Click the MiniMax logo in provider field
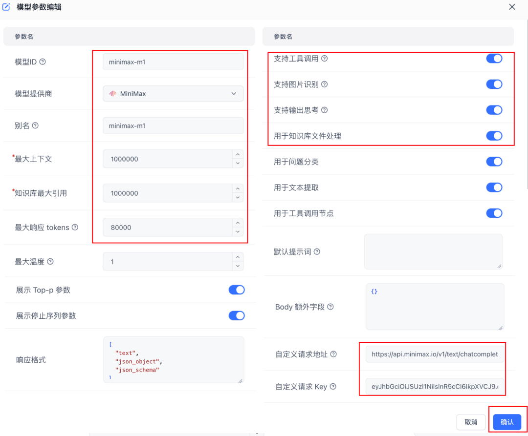 point(113,93)
